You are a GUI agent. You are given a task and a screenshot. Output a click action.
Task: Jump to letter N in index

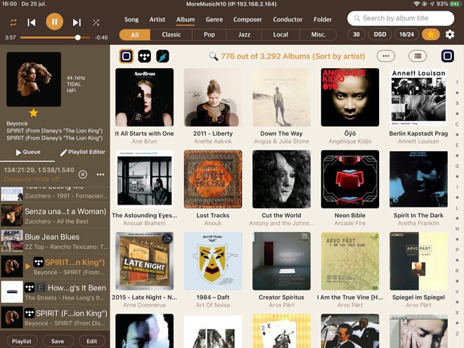(x=457, y=228)
